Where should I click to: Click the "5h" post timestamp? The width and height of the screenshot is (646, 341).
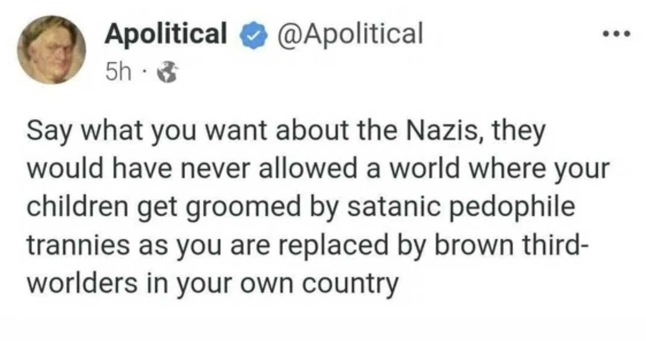(118, 72)
